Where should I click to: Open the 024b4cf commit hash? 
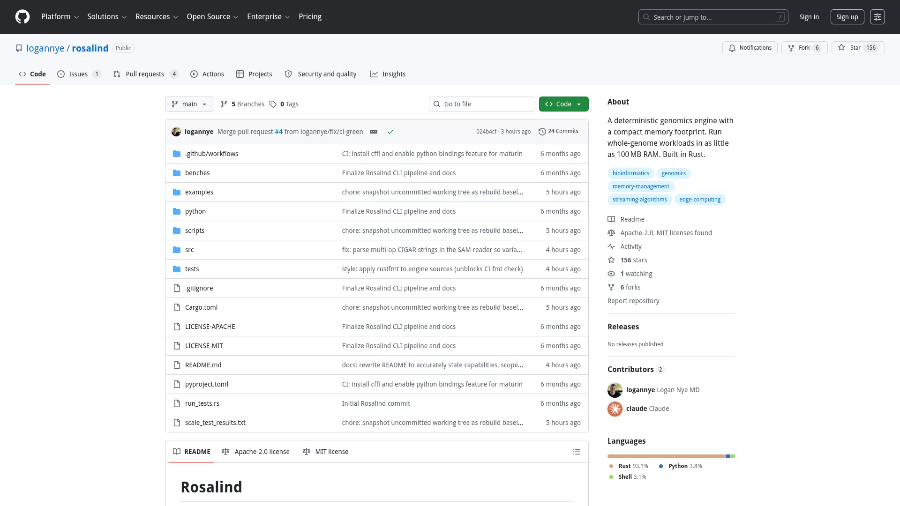coord(486,132)
